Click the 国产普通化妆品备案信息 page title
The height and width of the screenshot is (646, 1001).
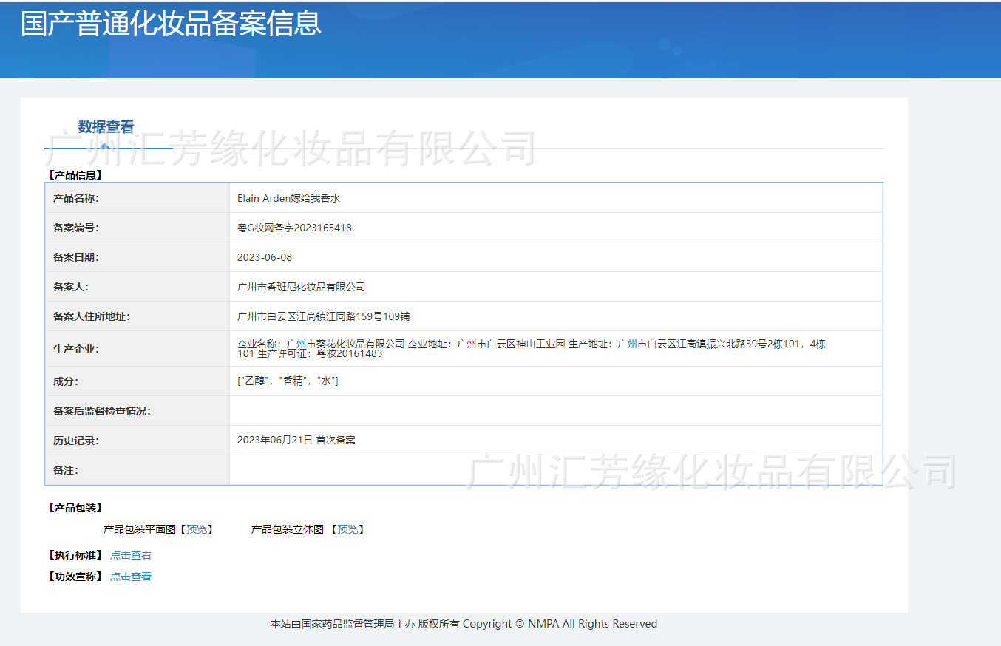(x=171, y=24)
